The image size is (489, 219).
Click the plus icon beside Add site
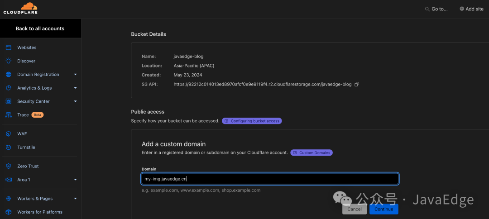[x=461, y=9]
